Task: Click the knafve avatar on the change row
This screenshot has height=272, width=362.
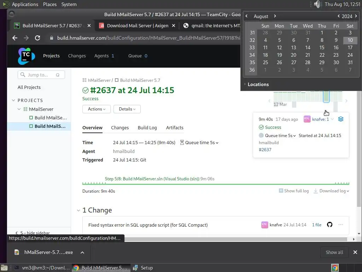Action: (264, 225)
